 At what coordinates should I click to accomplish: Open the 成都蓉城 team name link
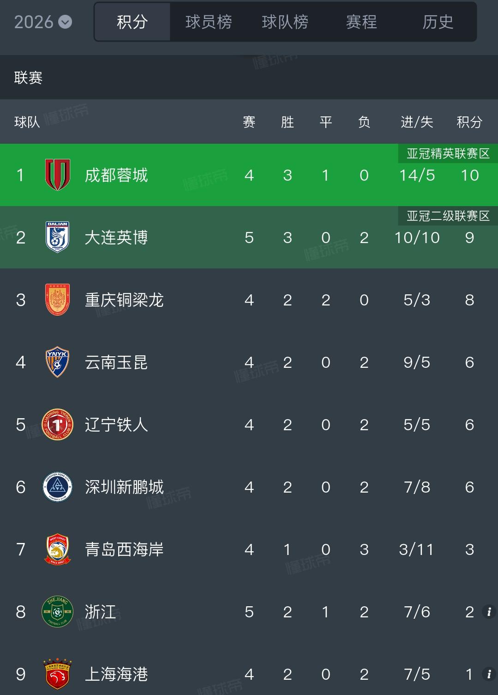(116, 175)
